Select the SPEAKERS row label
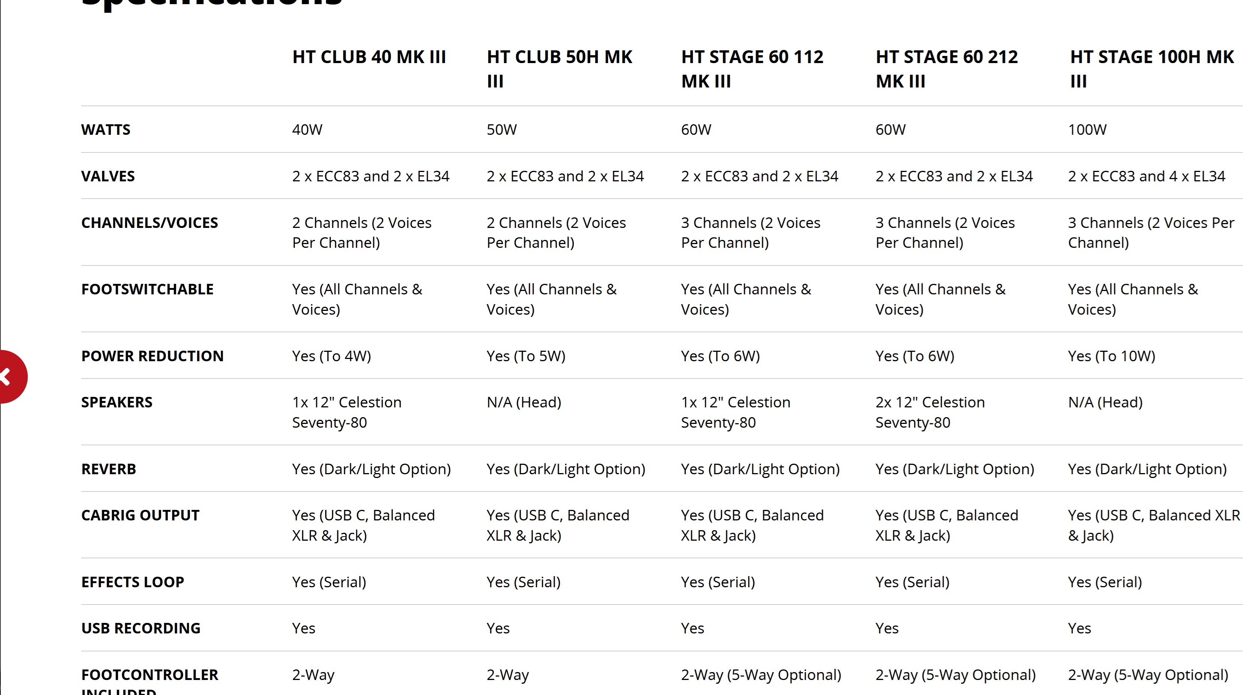This screenshot has width=1243, height=695. click(117, 402)
